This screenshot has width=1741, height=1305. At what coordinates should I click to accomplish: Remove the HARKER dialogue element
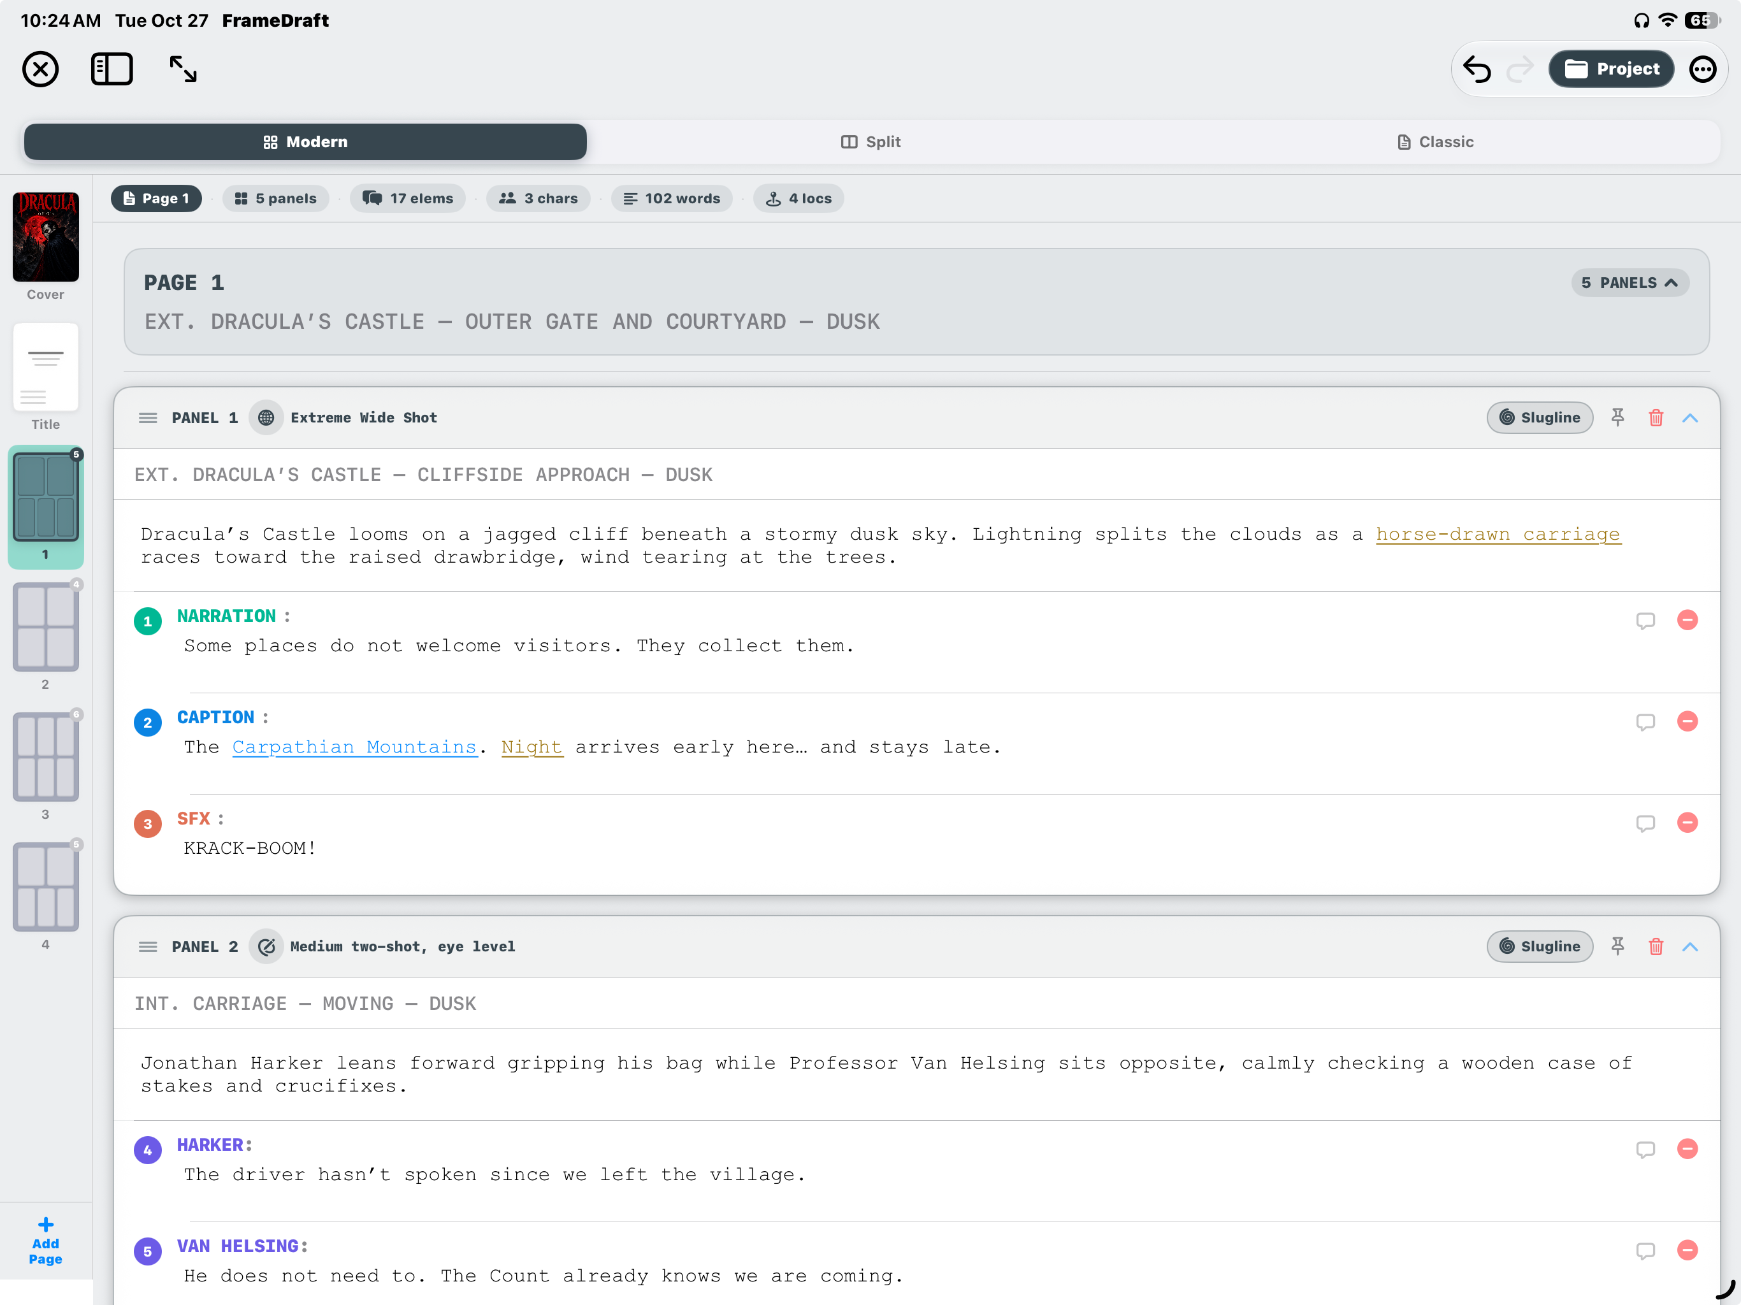(1687, 1149)
